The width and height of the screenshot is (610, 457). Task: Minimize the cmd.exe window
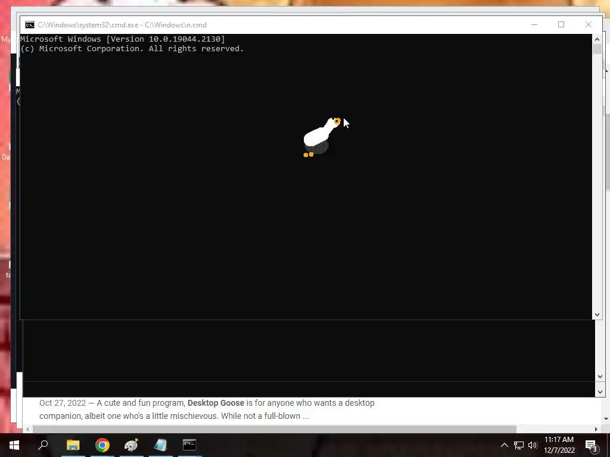click(534, 24)
